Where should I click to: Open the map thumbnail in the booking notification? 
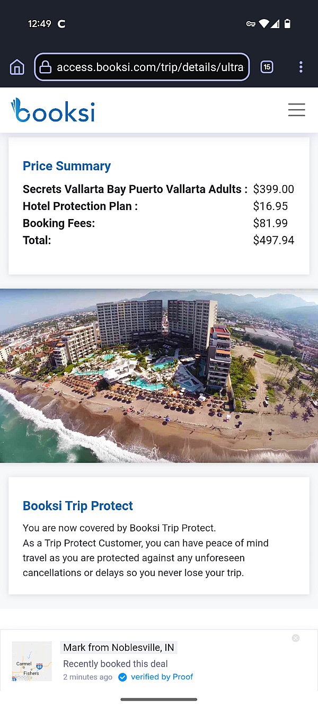32,661
